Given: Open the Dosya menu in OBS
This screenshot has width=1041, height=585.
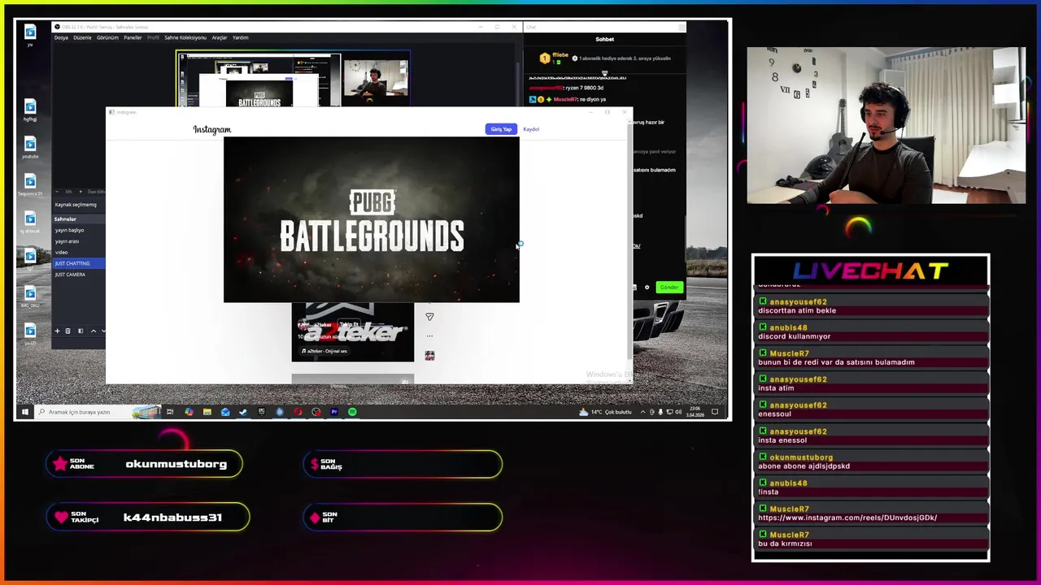Looking at the screenshot, I should (61, 37).
